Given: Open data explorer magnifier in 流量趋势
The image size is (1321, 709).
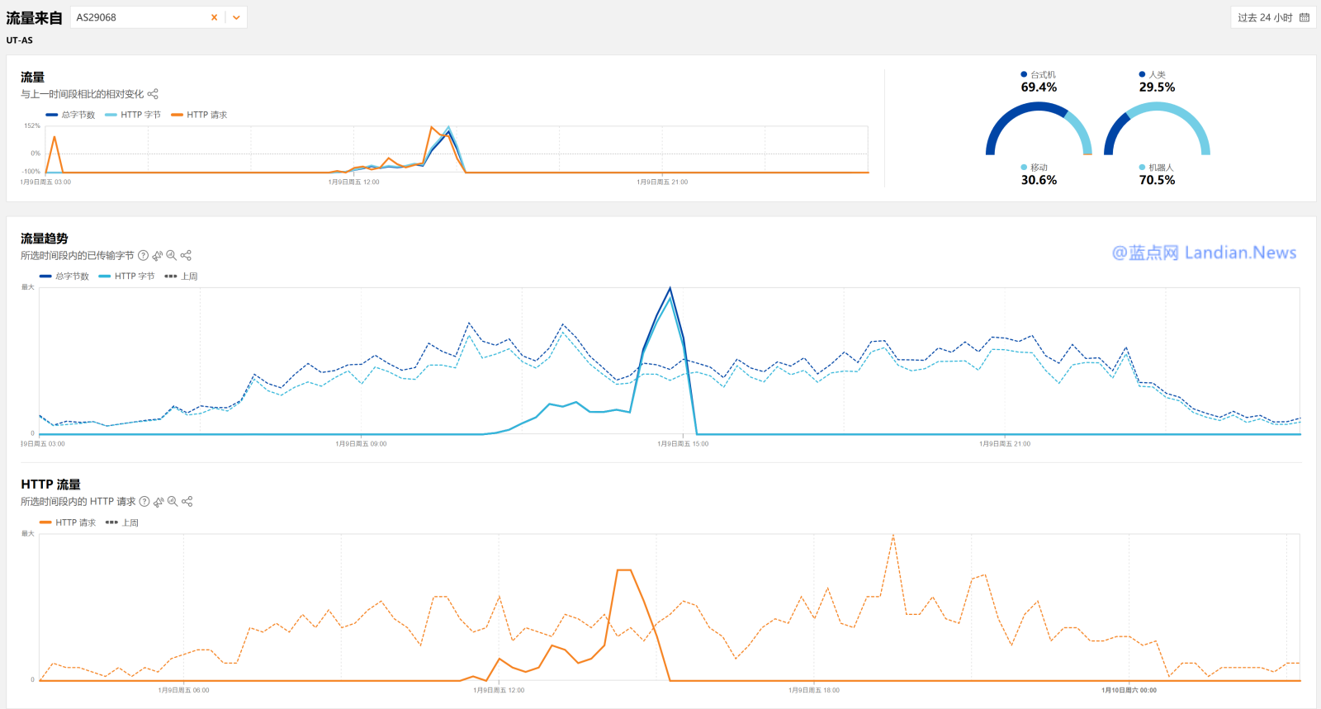Looking at the screenshot, I should pyautogui.click(x=172, y=256).
